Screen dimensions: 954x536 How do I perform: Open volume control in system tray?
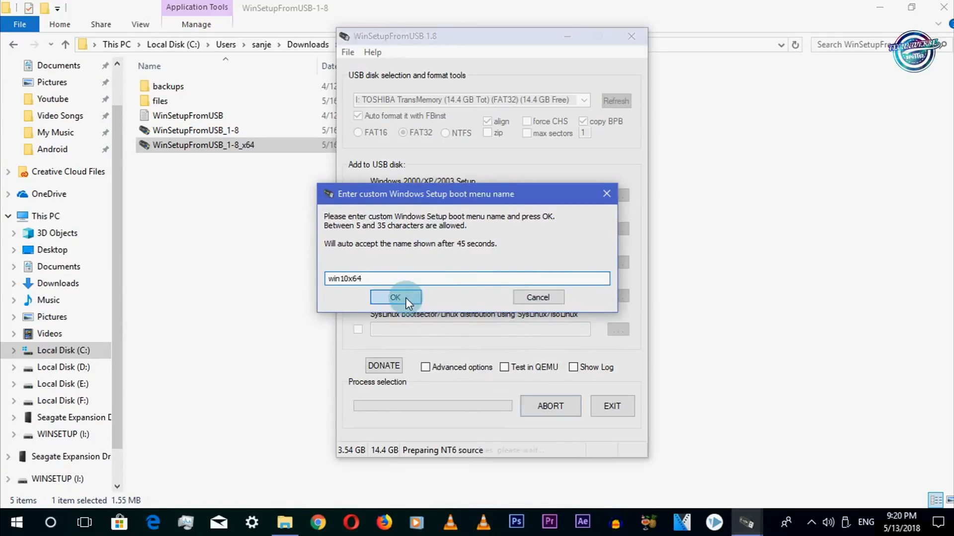point(828,522)
